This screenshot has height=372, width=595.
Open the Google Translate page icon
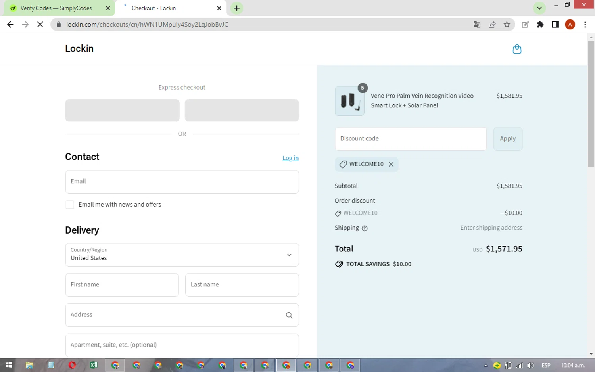(477, 25)
